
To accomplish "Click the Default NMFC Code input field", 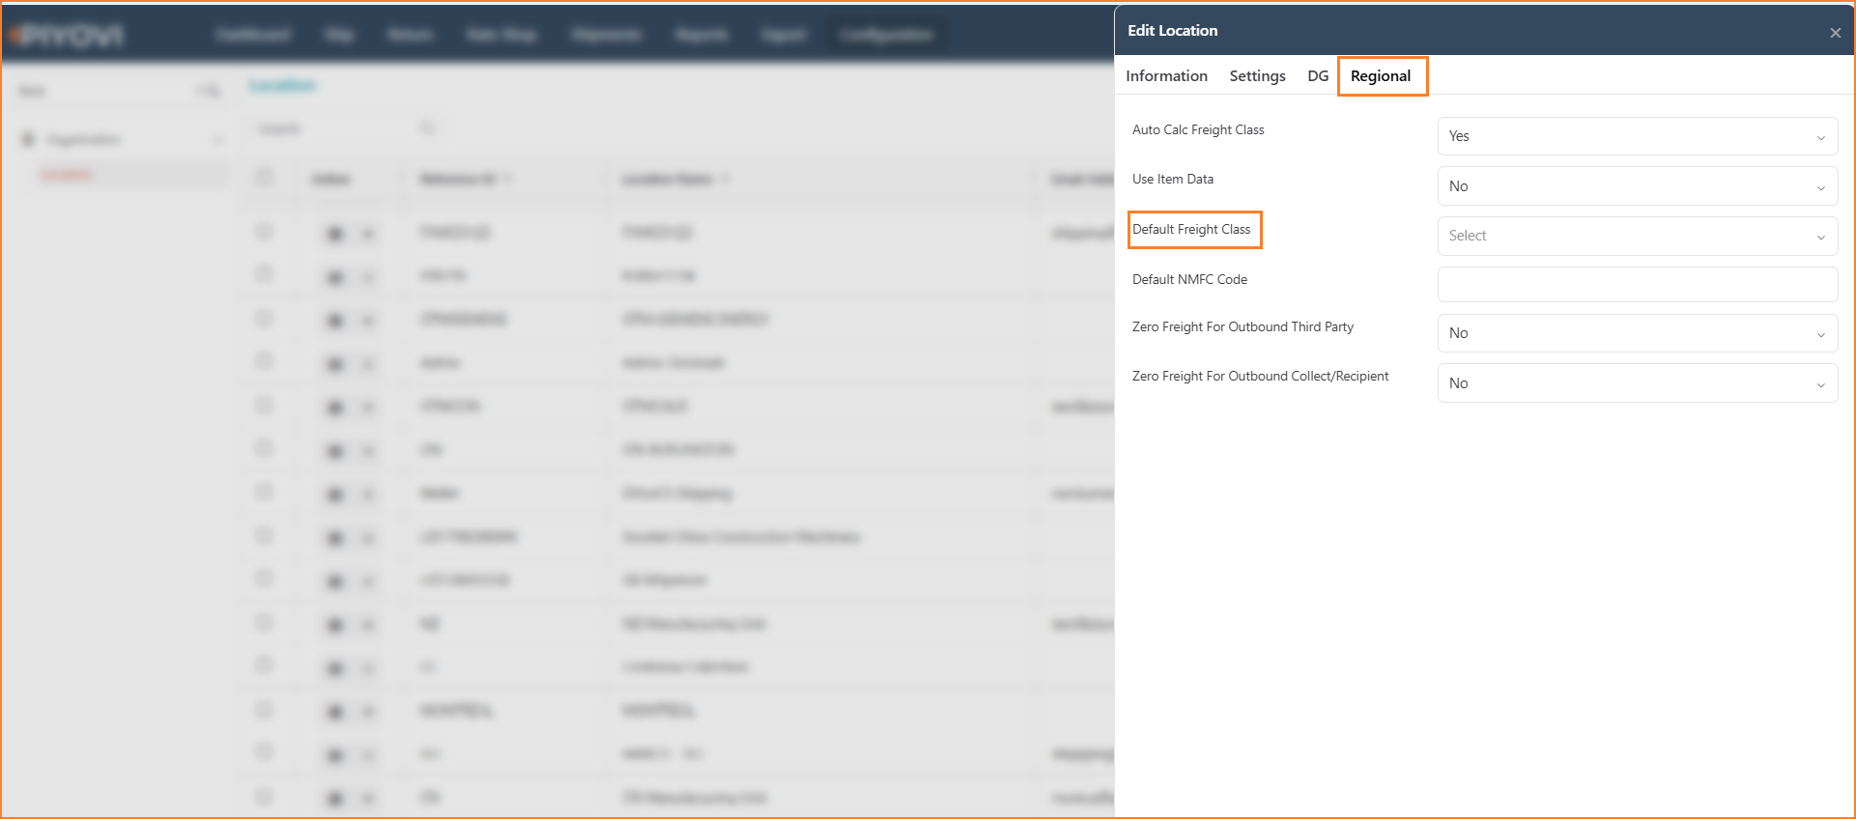I will (x=1638, y=285).
